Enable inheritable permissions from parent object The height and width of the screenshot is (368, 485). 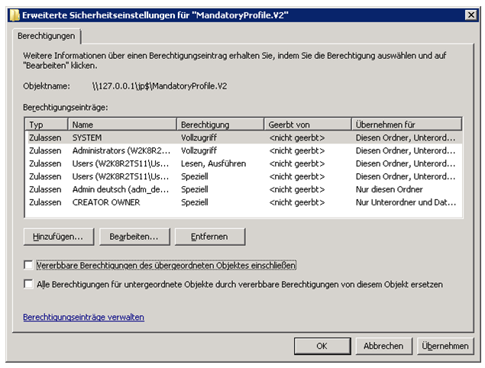click(29, 265)
